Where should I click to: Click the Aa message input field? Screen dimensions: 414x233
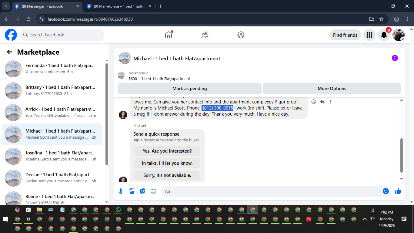[x=272, y=191]
